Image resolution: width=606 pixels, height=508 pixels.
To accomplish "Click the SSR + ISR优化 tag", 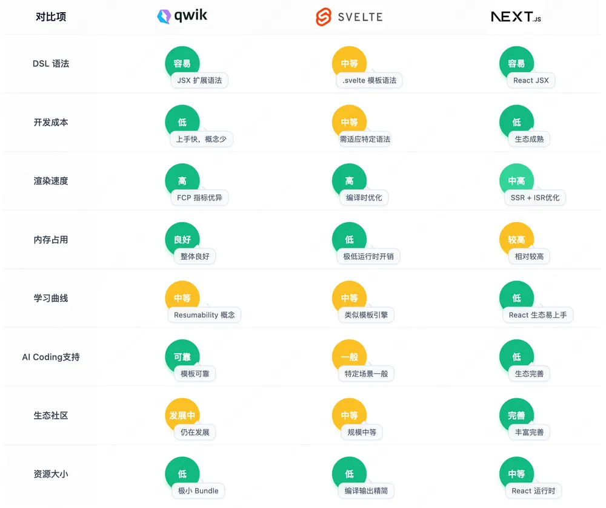I will (535, 197).
